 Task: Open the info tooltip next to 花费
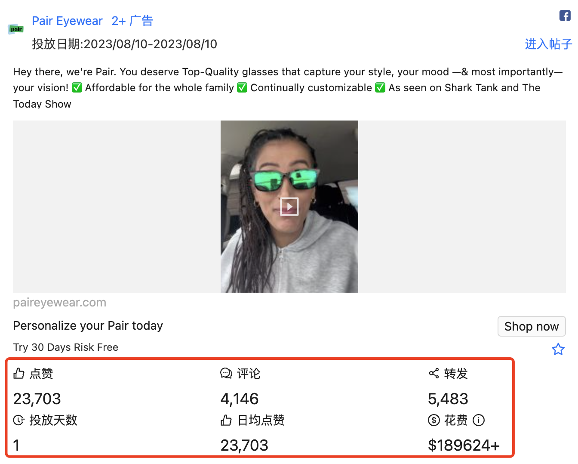[x=479, y=420]
